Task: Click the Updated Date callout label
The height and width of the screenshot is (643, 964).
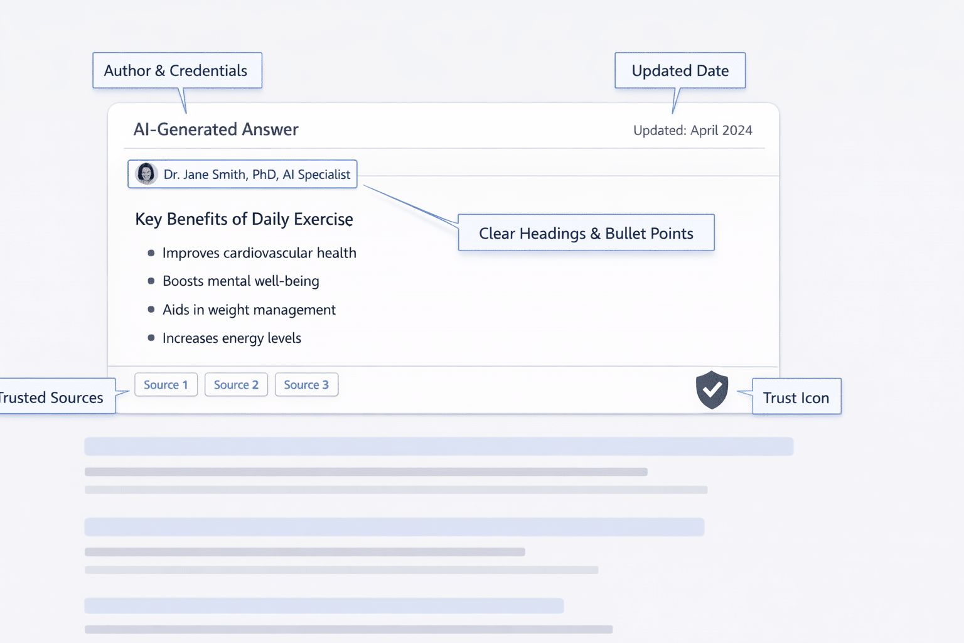Action: pyautogui.click(x=680, y=71)
